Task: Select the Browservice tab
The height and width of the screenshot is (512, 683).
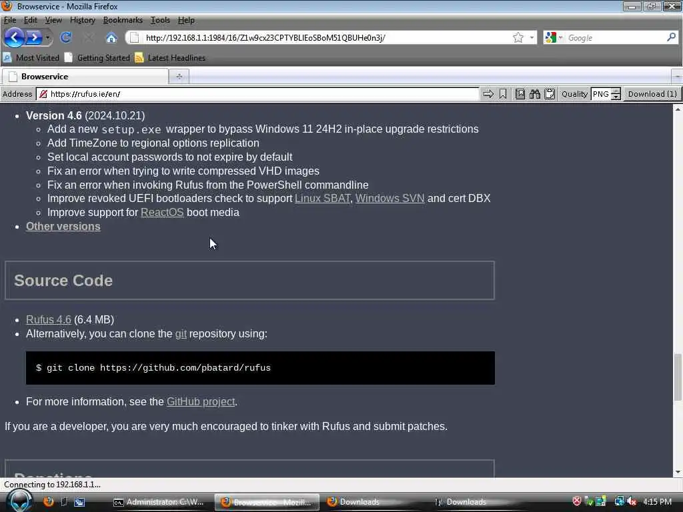Action: (x=85, y=77)
